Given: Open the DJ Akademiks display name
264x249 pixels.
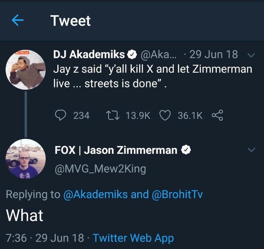Looking at the screenshot, I should (x=89, y=54).
